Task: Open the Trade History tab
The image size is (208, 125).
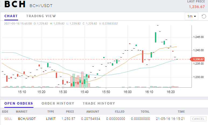Action: click(99, 103)
